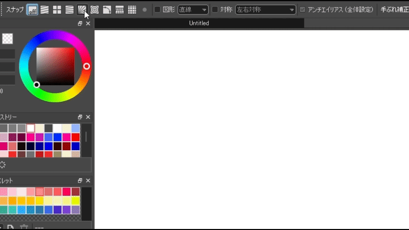Choose the dark brownish-red palette swatch
The image size is (409, 230).
click(76, 192)
